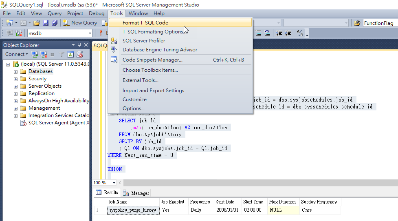This screenshot has width=398, height=221.
Task: Open the Query menu
Action: point(55,13)
